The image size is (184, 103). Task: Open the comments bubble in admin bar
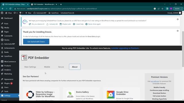pos(21,13)
